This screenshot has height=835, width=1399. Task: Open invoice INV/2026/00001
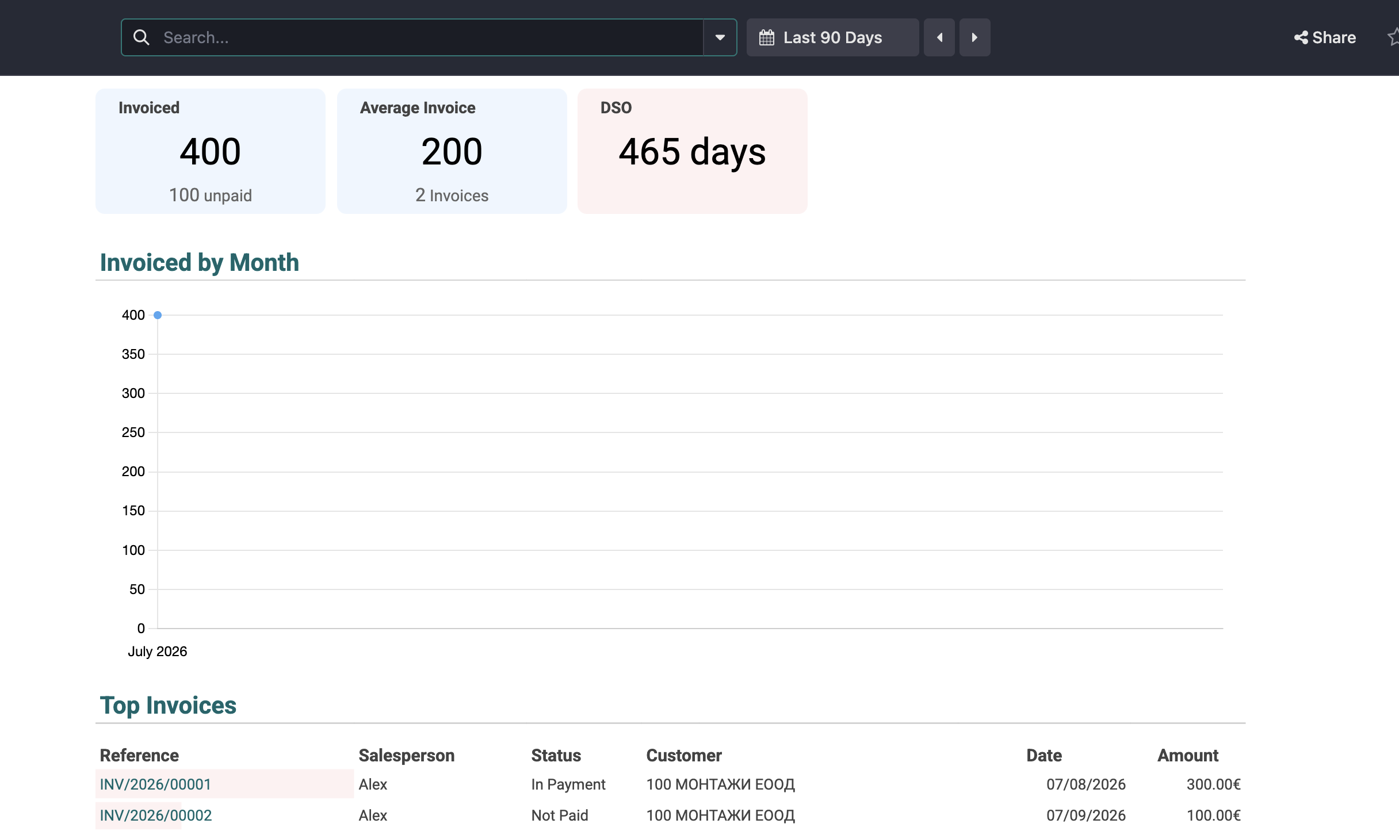155,784
